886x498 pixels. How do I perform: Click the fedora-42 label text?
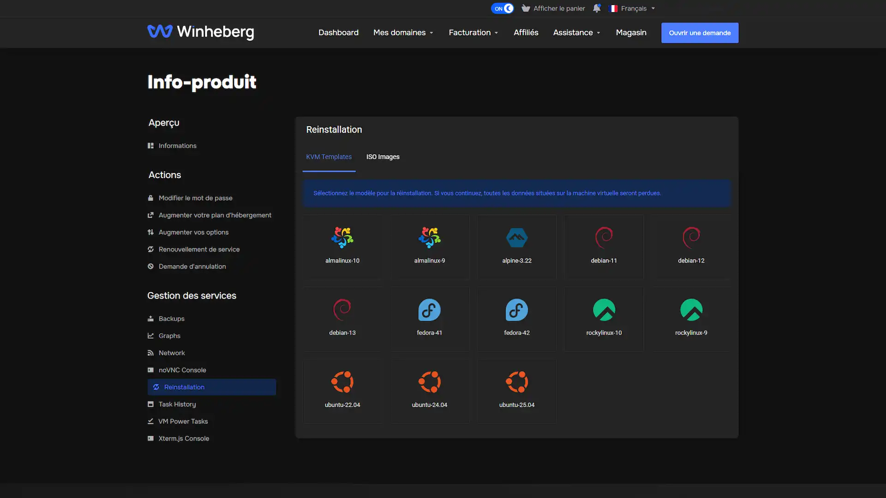[517, 333]
